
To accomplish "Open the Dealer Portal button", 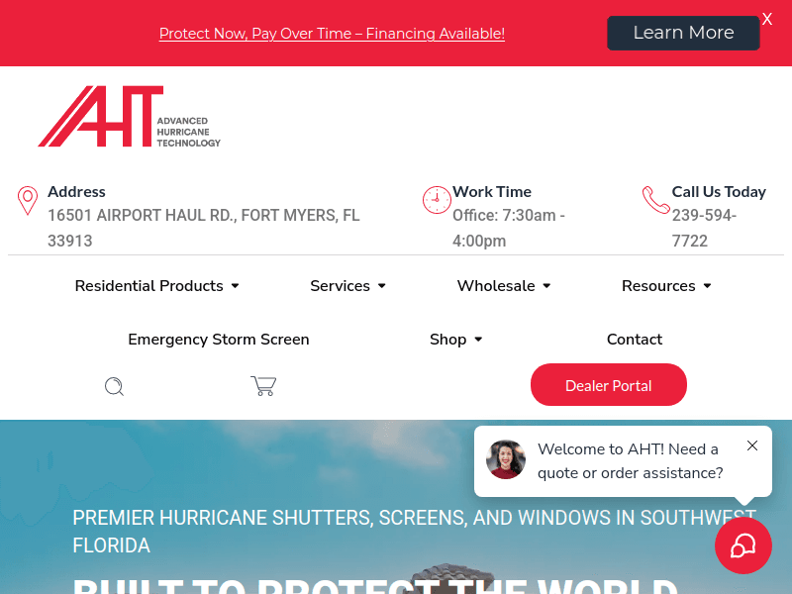I will [x=609, y=385].
